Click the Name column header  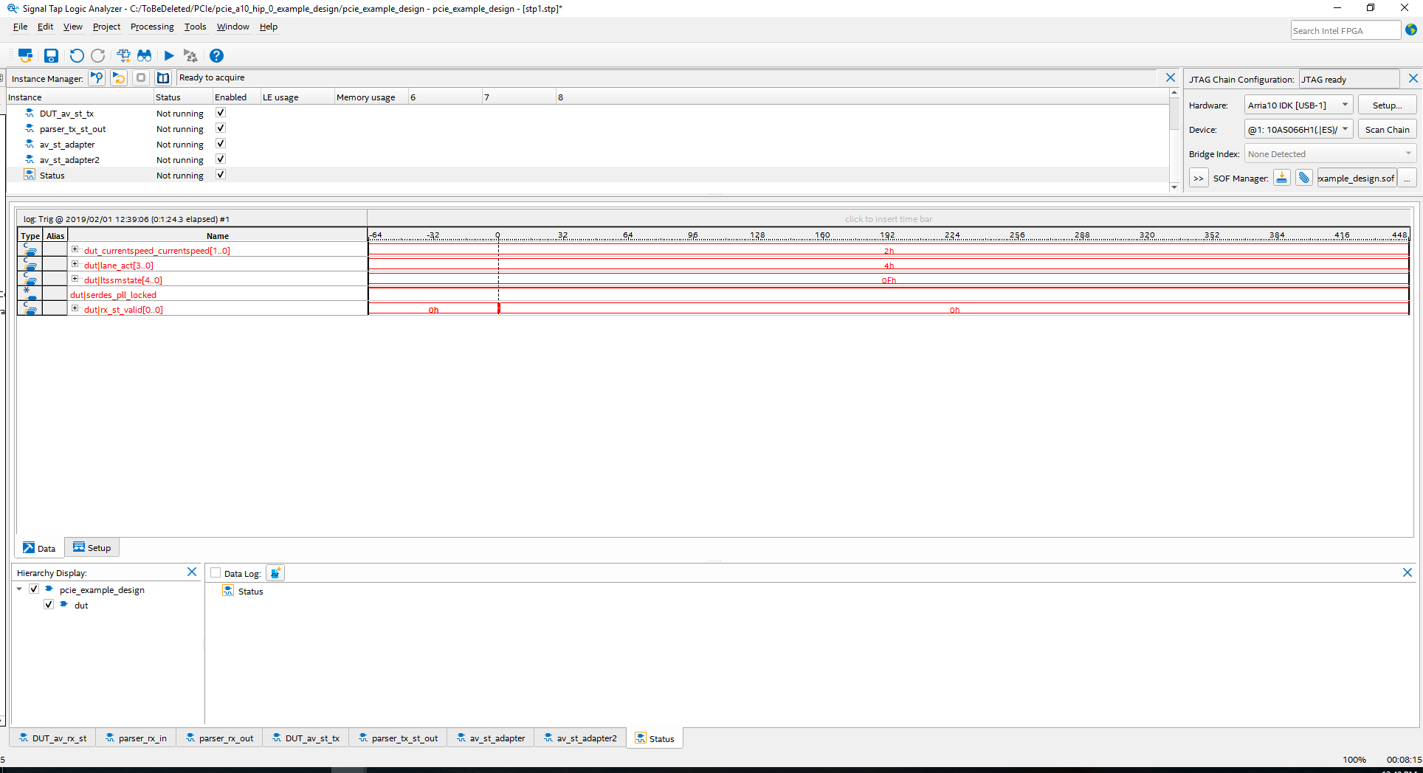click(217, 235)
